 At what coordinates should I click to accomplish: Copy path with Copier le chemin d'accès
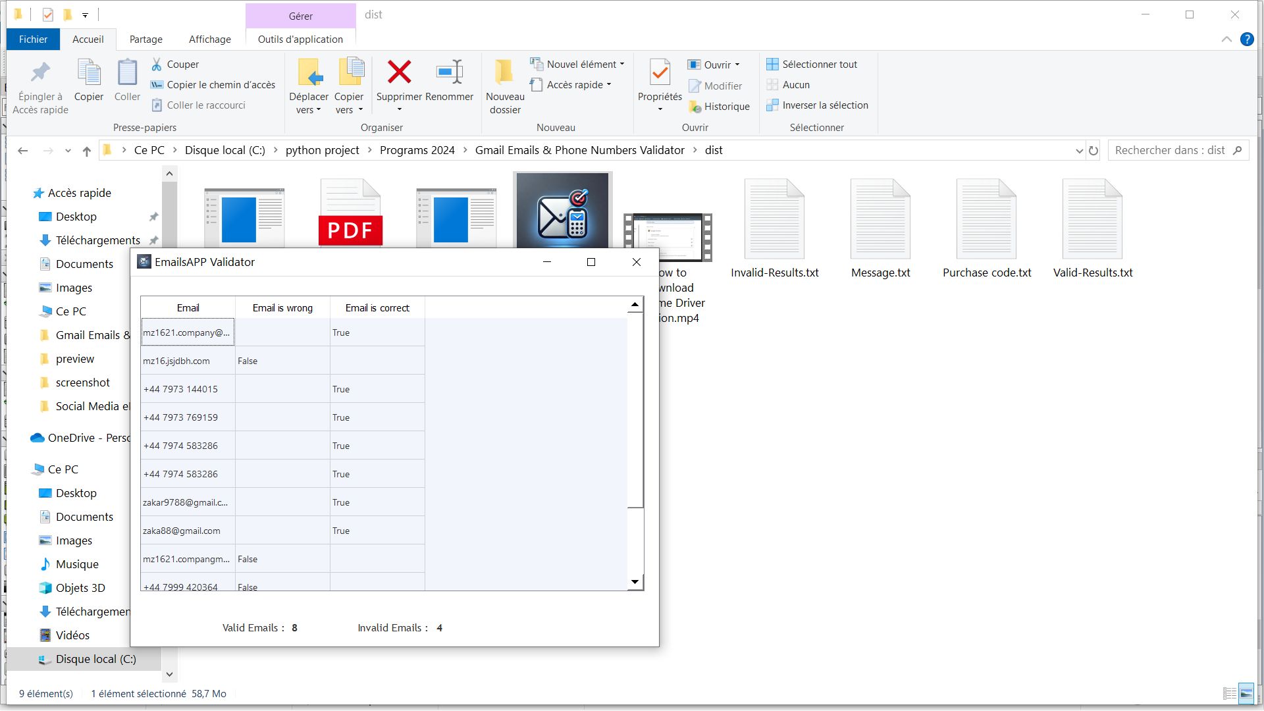point(213,85)
